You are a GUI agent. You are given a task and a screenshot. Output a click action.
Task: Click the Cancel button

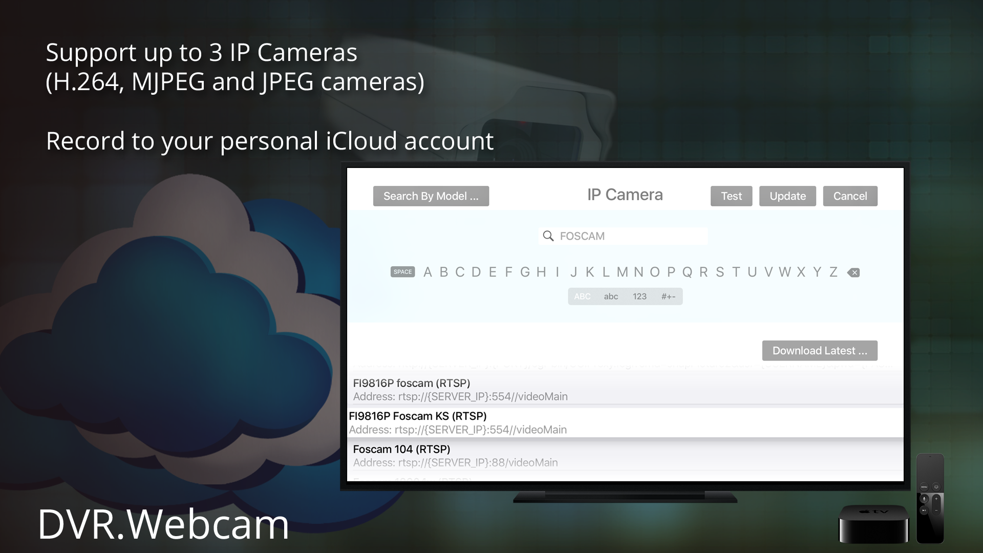coord(850,196)
